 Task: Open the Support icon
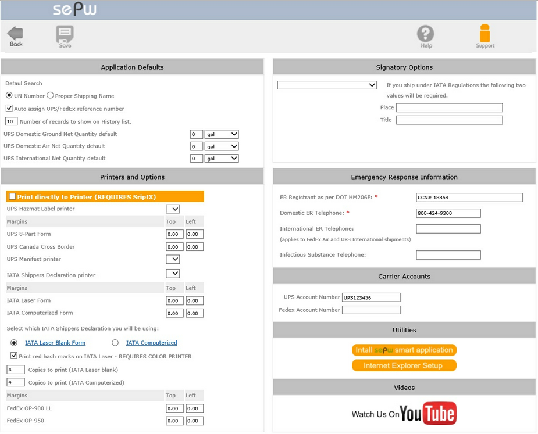coord(485,36)
